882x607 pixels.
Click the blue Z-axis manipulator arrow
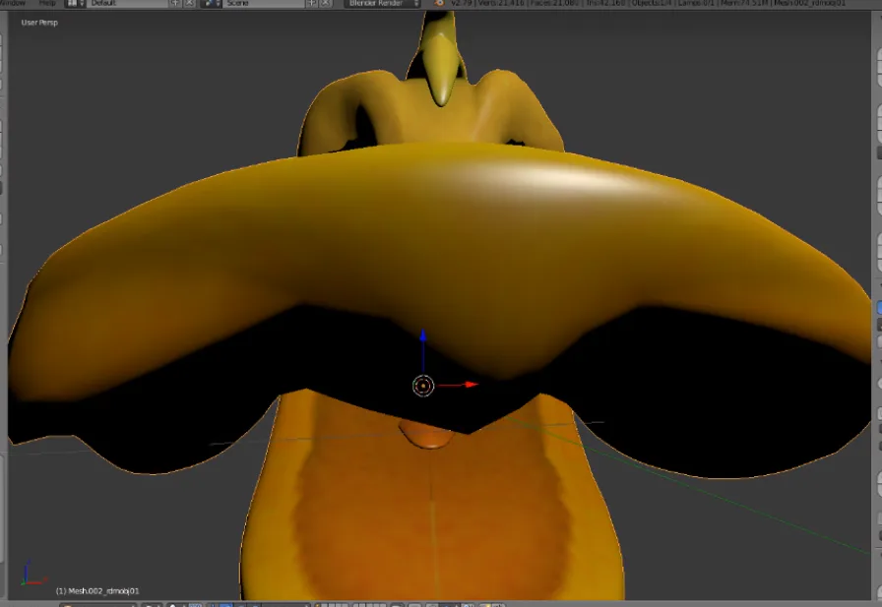pos(423,335)
